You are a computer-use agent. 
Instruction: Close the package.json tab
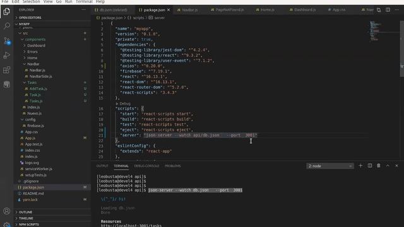[169, 10]
